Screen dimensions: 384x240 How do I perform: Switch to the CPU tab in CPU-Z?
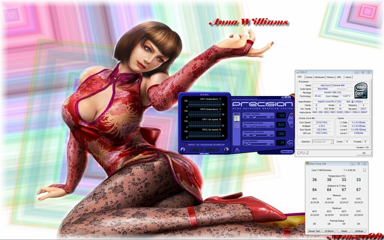[300, 77]
